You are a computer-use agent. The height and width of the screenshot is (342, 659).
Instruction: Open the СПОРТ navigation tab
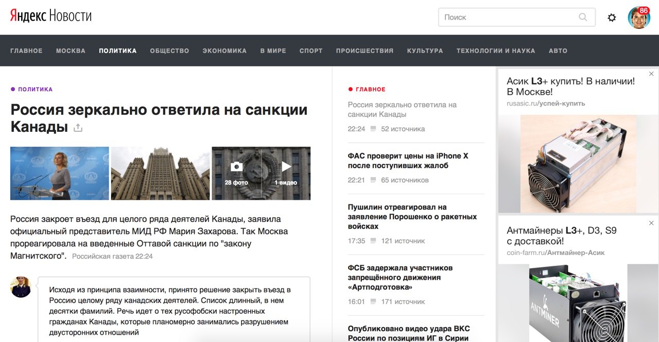pos(311,50)
